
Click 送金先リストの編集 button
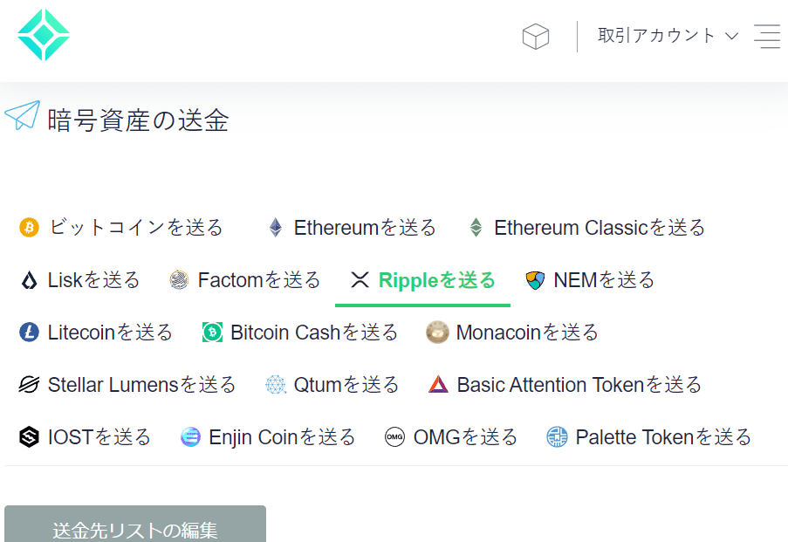point(135,524)
